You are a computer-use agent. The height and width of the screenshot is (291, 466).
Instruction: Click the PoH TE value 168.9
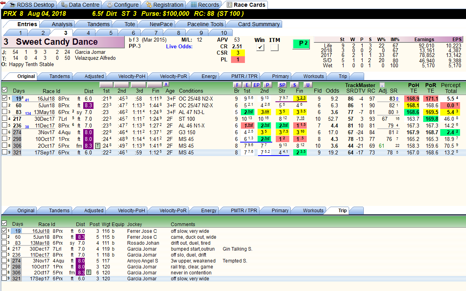pyautogui.click(x=413, y=99)
